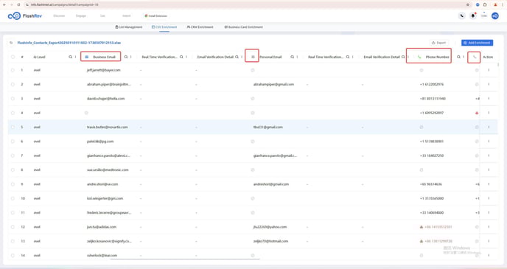Switch to the CRM Enrichment tab

[x=200, y=27]
